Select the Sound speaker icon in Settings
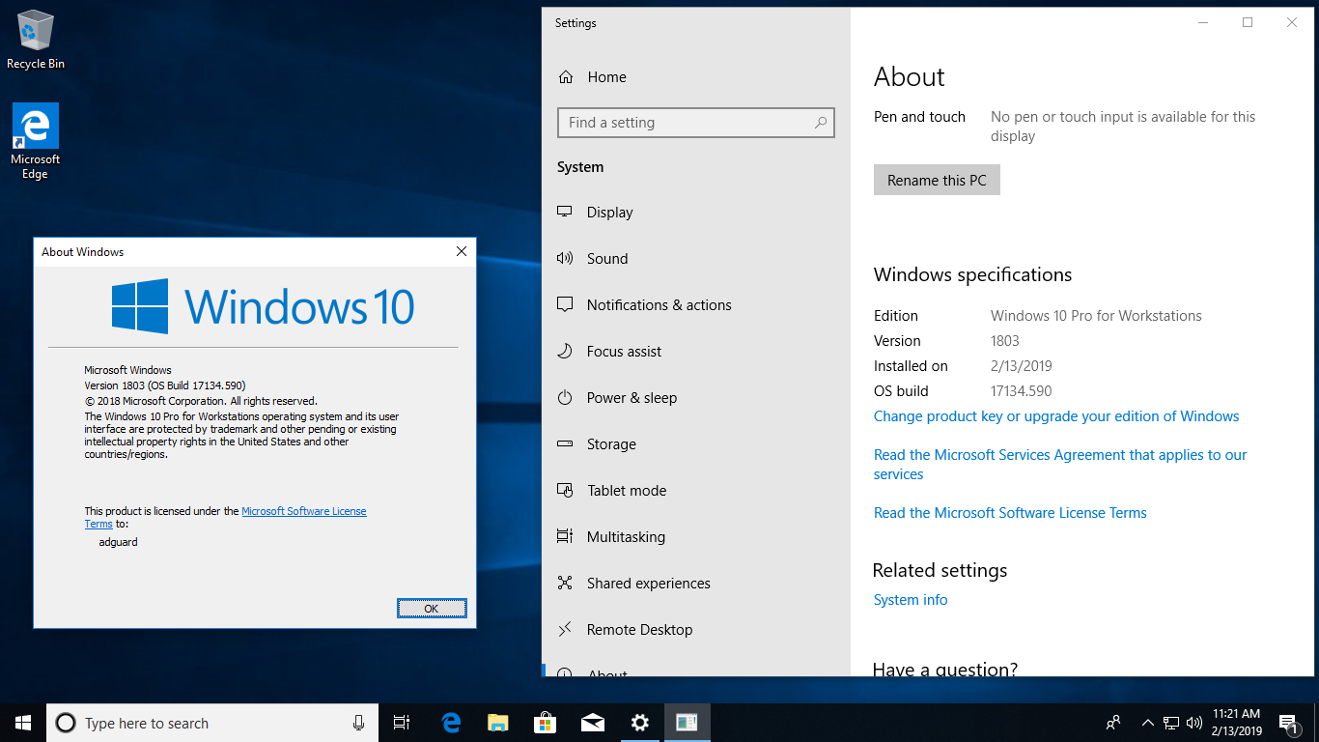 tap(566, 259)
